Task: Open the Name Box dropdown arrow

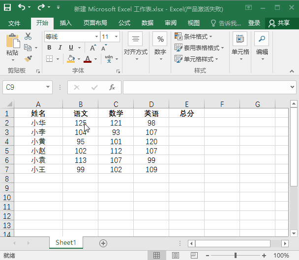Action: point(48,87)
